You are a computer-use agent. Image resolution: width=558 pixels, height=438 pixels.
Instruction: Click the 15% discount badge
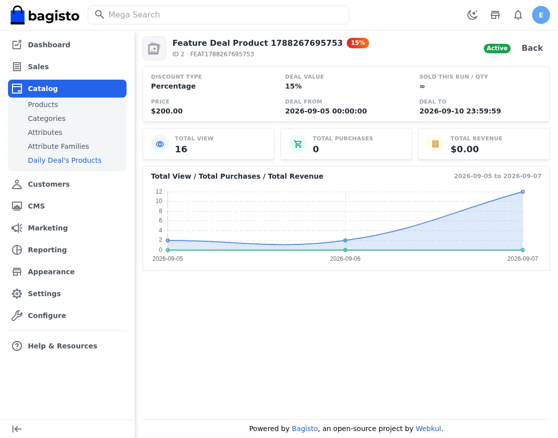(x=358, y=43)
